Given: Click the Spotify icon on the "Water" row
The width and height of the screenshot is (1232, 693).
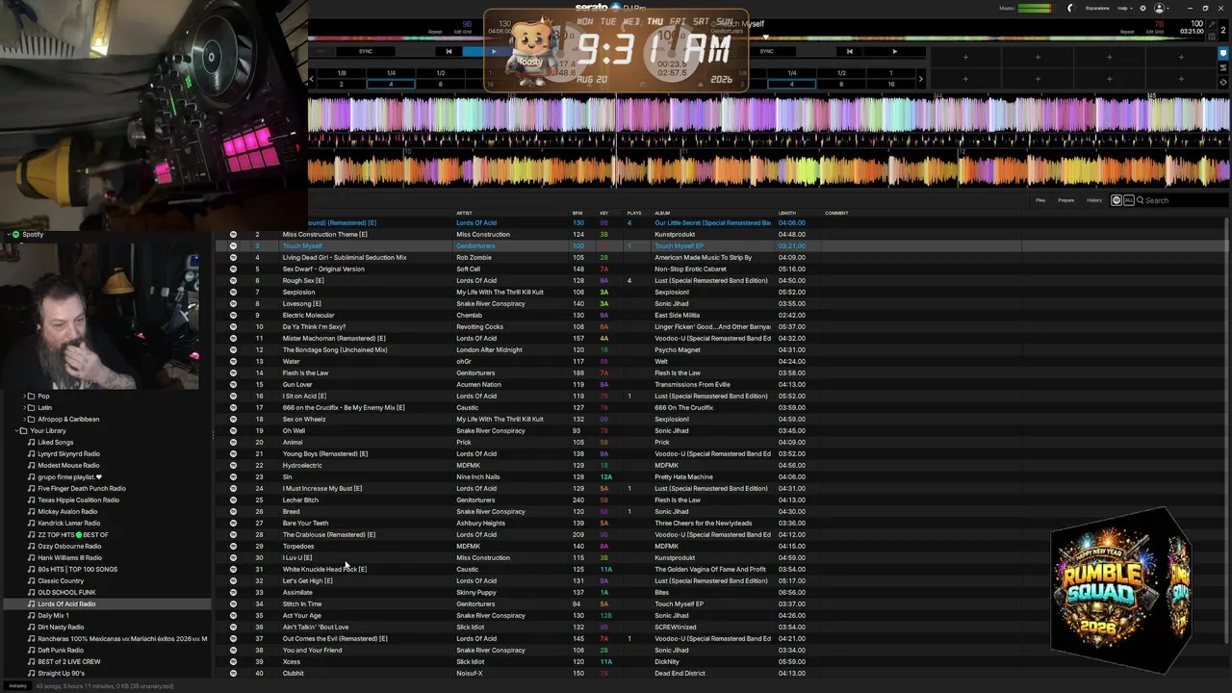Looking at the screenshot, I should (233, 361).
